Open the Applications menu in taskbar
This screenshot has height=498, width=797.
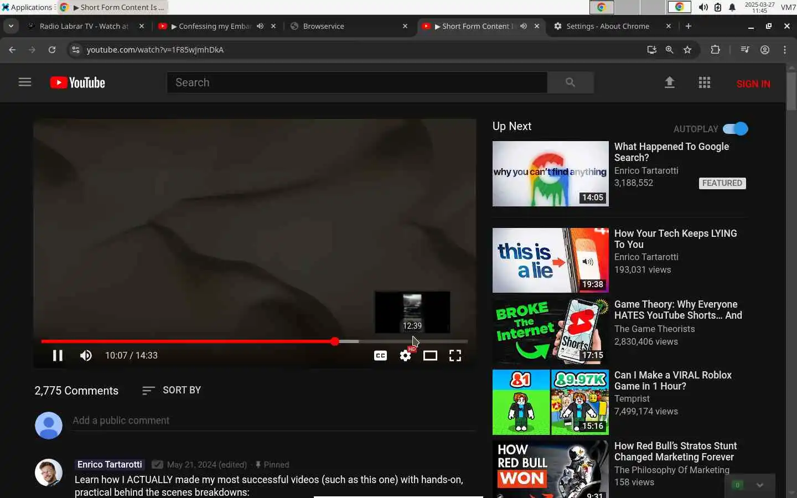pos(28,7)
